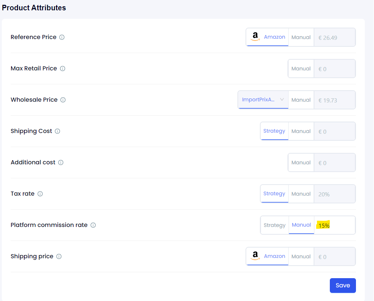Choose Amazon option for Shipping price
Screen dimensions: 374x301
point(268,256)
